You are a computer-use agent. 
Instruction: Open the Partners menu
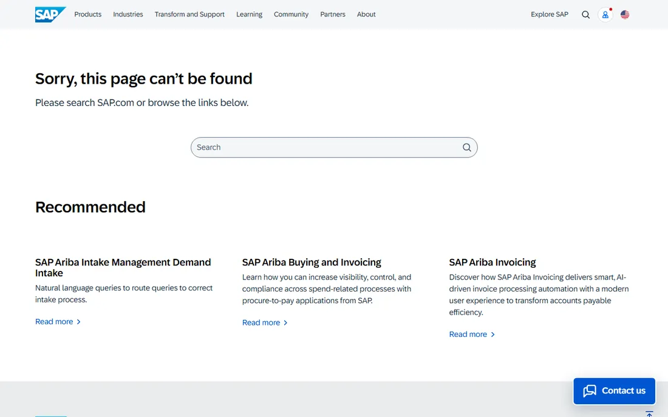(333, 15)
